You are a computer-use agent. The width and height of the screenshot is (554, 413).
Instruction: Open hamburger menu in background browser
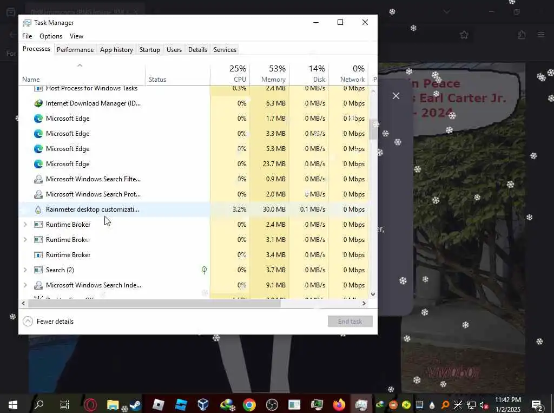[x=541, y=35]
